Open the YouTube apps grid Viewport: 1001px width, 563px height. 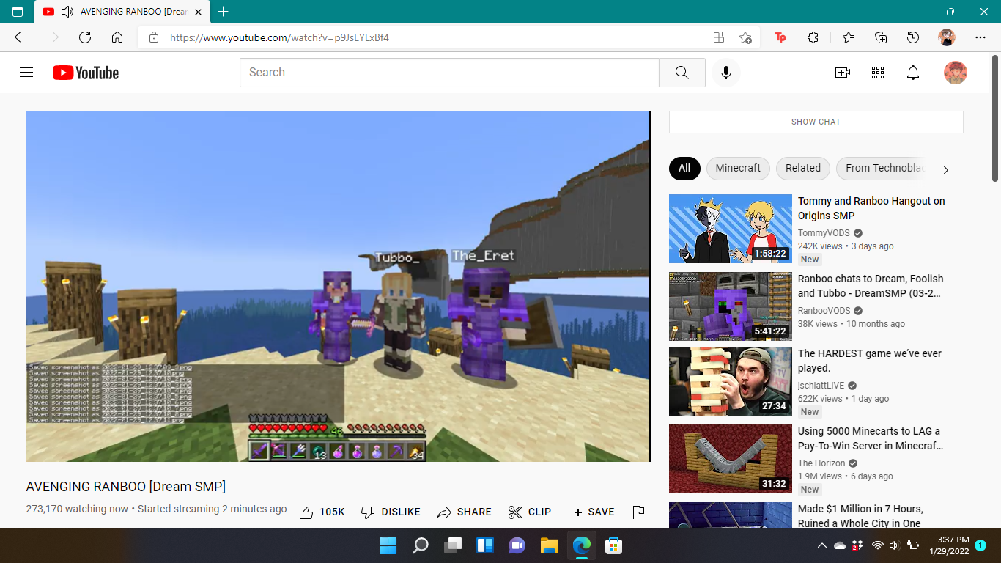[878, 73]
